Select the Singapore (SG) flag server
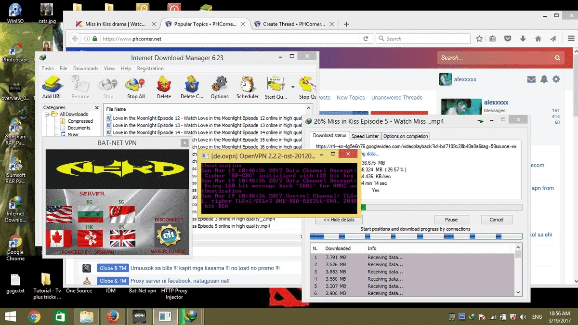The width and height of the screenshot is (578, 325). (122, 214)
